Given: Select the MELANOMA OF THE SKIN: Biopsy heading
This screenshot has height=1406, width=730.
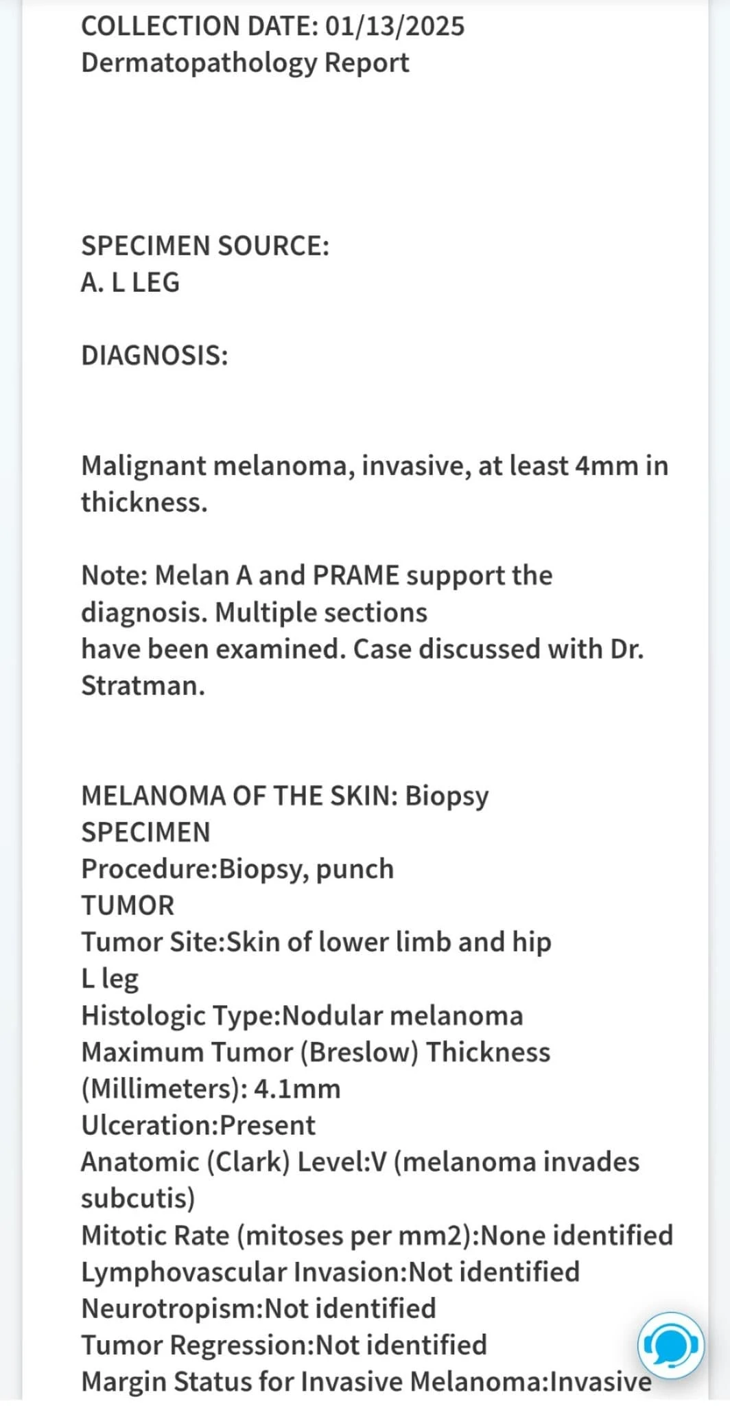Looking at the screenshot, I should click(x=285, y=795).
